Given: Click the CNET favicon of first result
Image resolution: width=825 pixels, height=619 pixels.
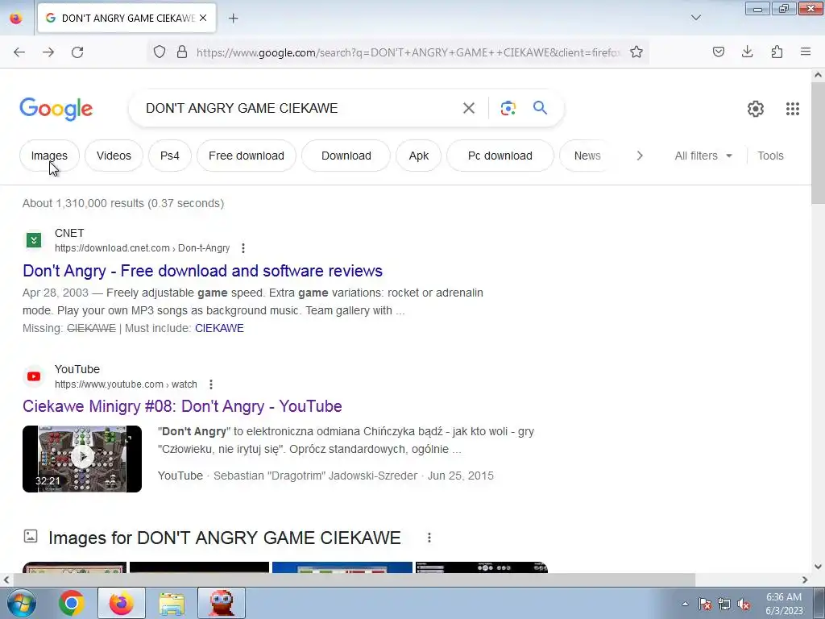Looking at the screenshot, I should pos(34,240).
